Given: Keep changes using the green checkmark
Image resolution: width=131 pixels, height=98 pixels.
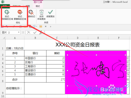Looking at the screenshot, I should [x=51, y=14].
